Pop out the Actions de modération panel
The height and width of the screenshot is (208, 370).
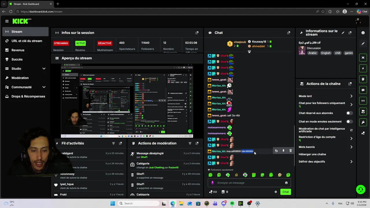click(197, 143)
